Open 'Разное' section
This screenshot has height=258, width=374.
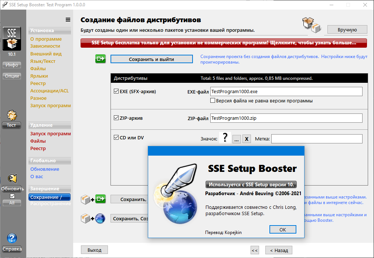(38, 98)
